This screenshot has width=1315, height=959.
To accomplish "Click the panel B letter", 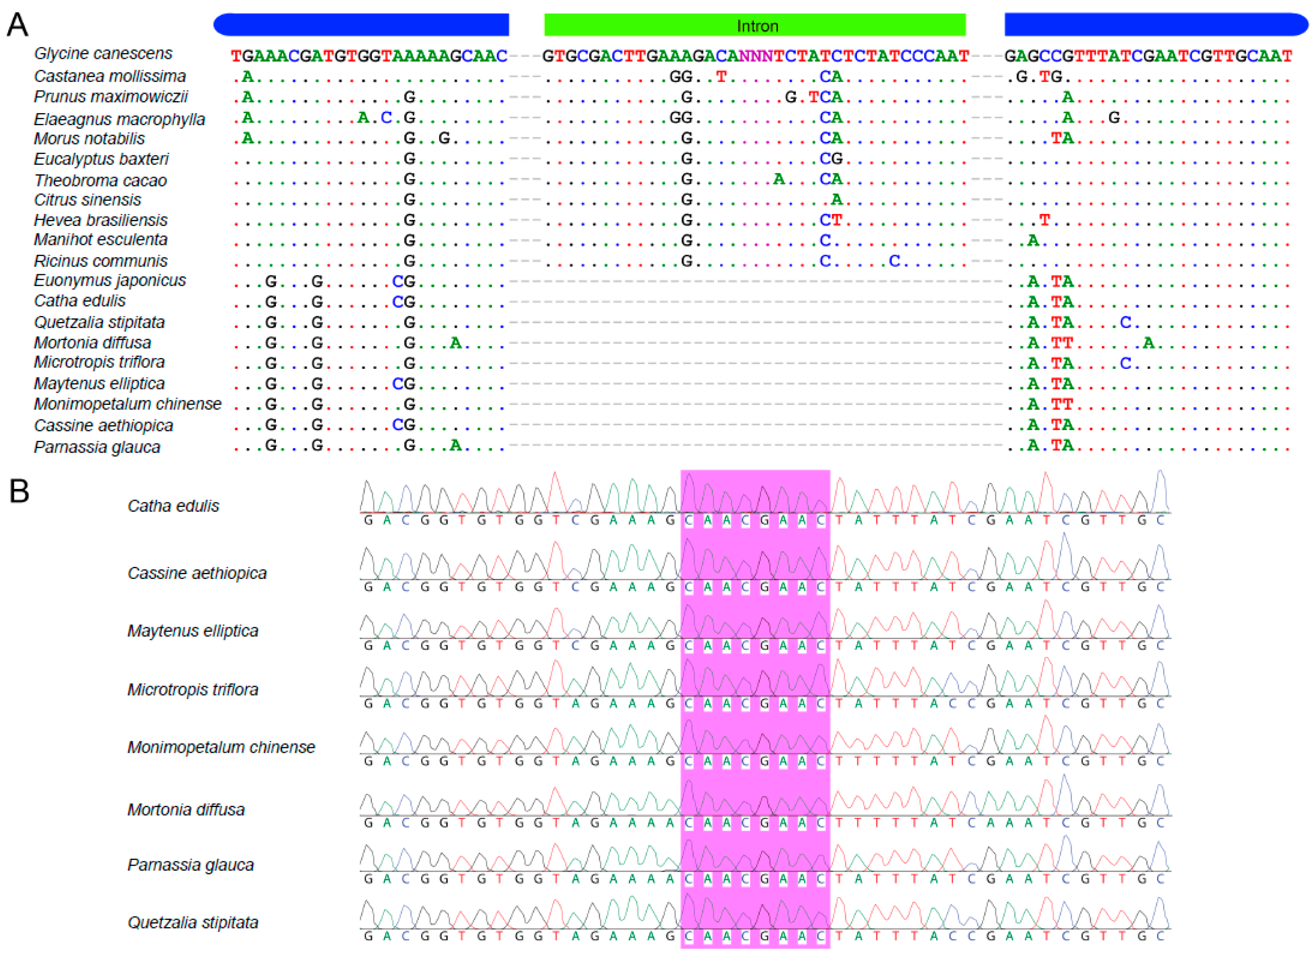I will (19, 491).
